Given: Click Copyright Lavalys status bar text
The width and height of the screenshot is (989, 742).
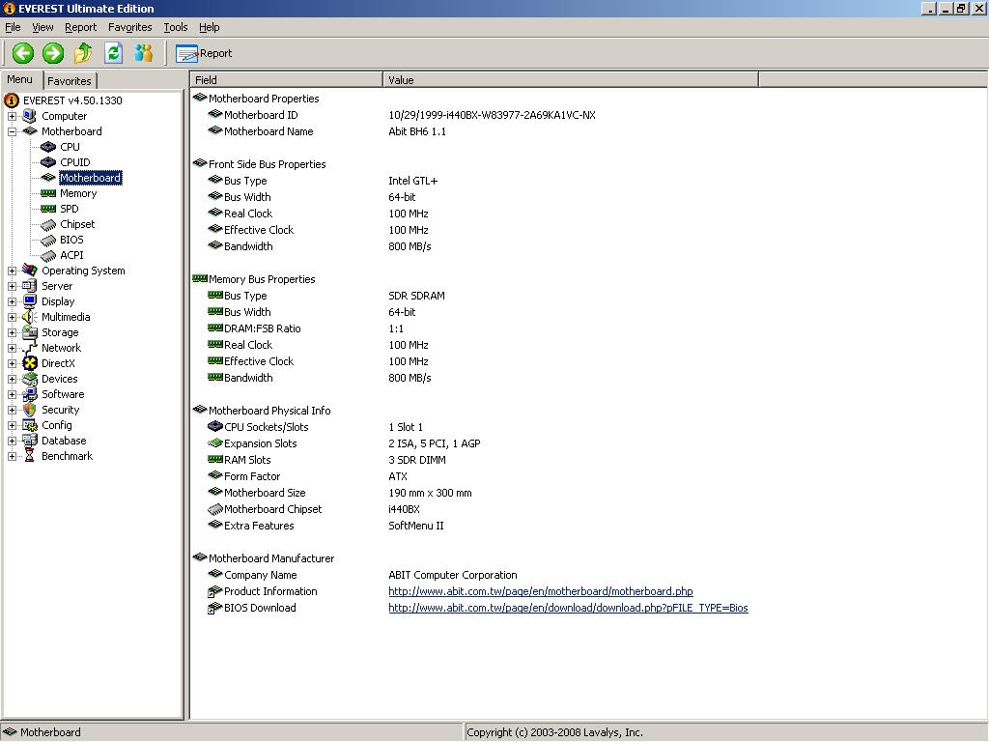Looking at the screenshot, I should (555, 732).
